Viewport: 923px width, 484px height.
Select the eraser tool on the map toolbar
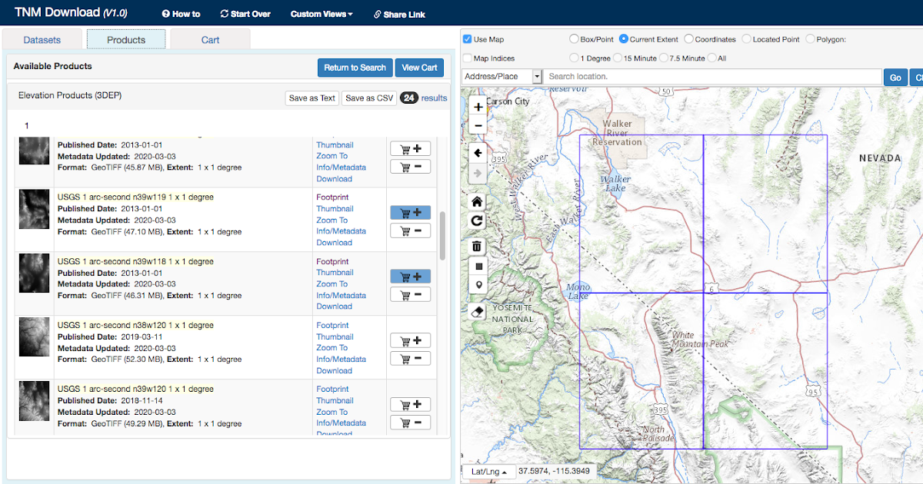point(478,311)
